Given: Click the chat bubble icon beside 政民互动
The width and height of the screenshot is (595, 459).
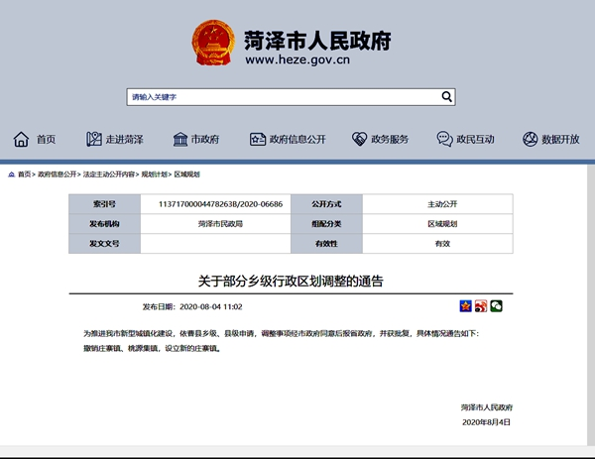Looking at the screenshot, I should pos(444,139).
